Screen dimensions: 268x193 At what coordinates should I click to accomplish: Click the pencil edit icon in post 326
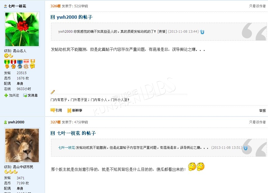[53, 92]
